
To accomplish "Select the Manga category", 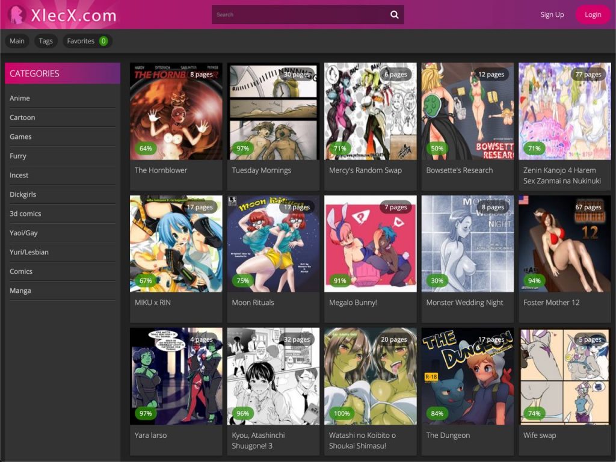I will click(x=20, y=291).
